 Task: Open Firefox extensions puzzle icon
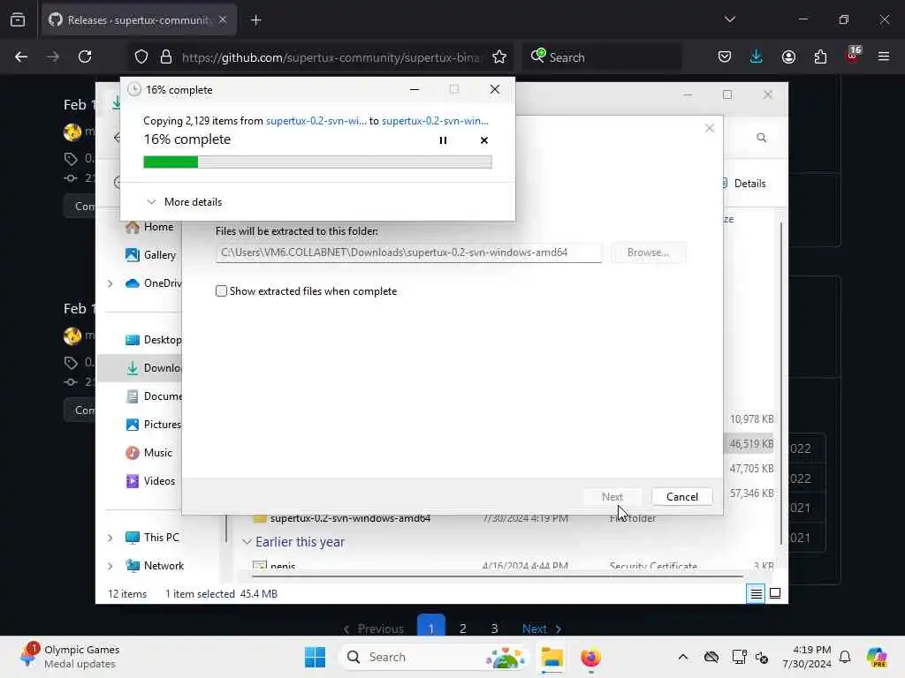tap(820, 56)
